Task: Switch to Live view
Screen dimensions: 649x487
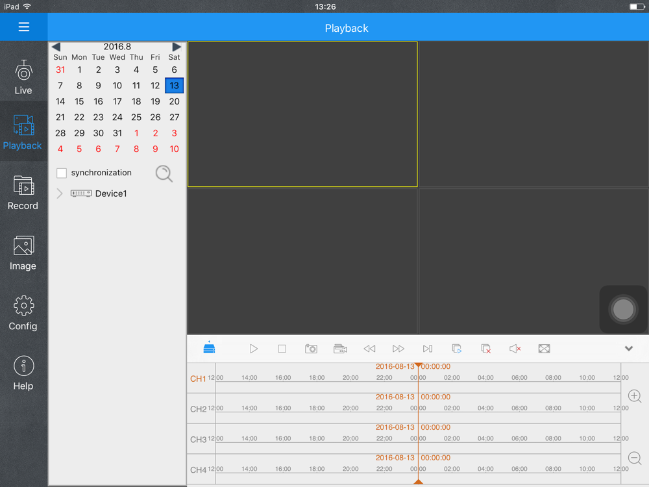Action: pos(23,77)
